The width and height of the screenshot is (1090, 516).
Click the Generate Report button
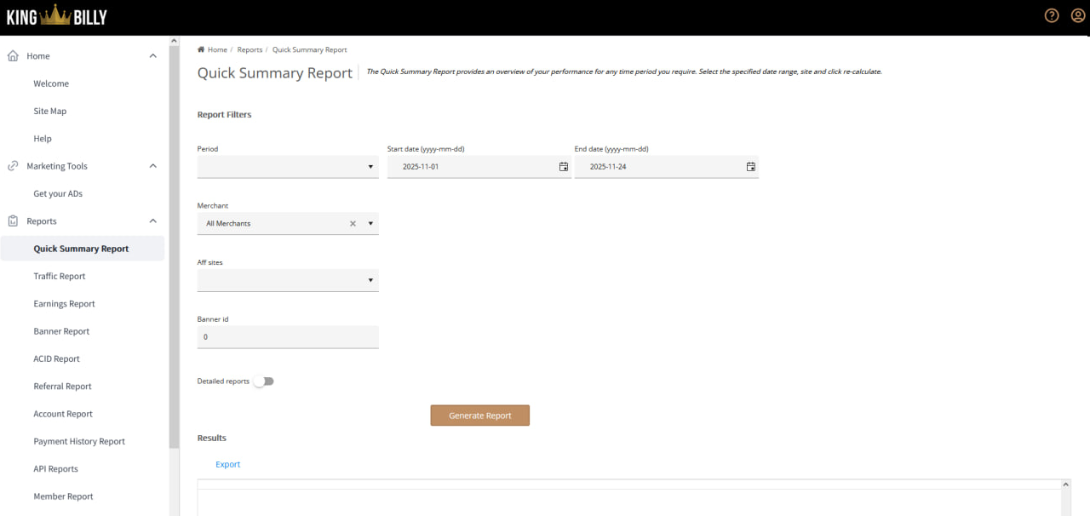click(479, 416)
